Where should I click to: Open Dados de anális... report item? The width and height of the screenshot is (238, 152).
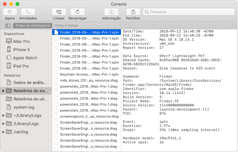tap(26, 83)
